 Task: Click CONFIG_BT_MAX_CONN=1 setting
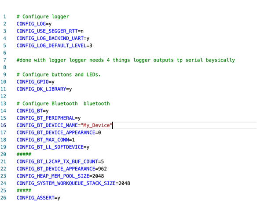pos(46,140)
